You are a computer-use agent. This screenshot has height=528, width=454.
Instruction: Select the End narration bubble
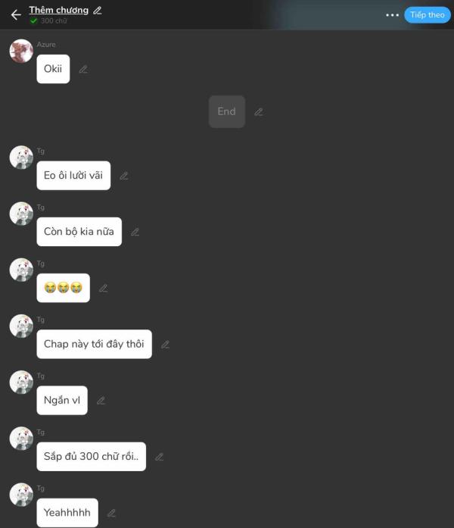(227, 111)
